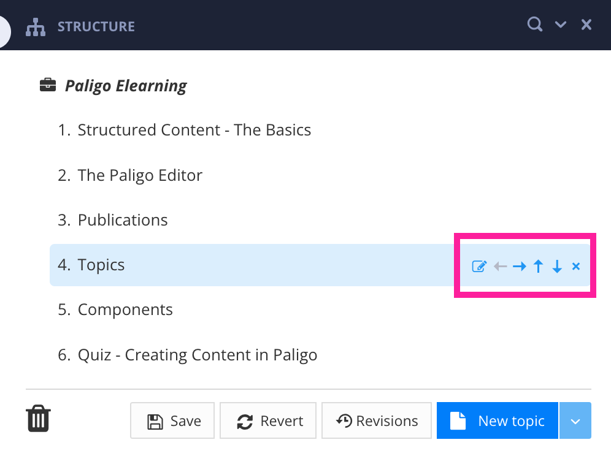Select the Quiz - Creating Content in Paligo topic
Screen dimensions: 611x456
coord(197,354)
